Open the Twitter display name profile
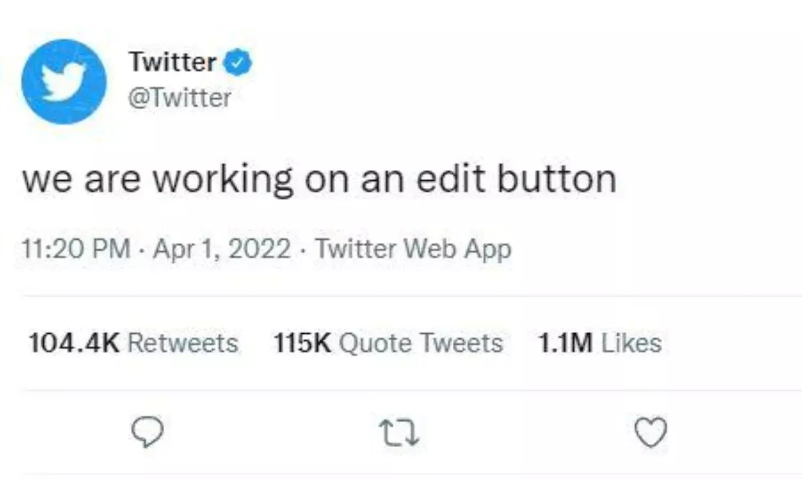The image size is (802, 482). tap(173, 62)
